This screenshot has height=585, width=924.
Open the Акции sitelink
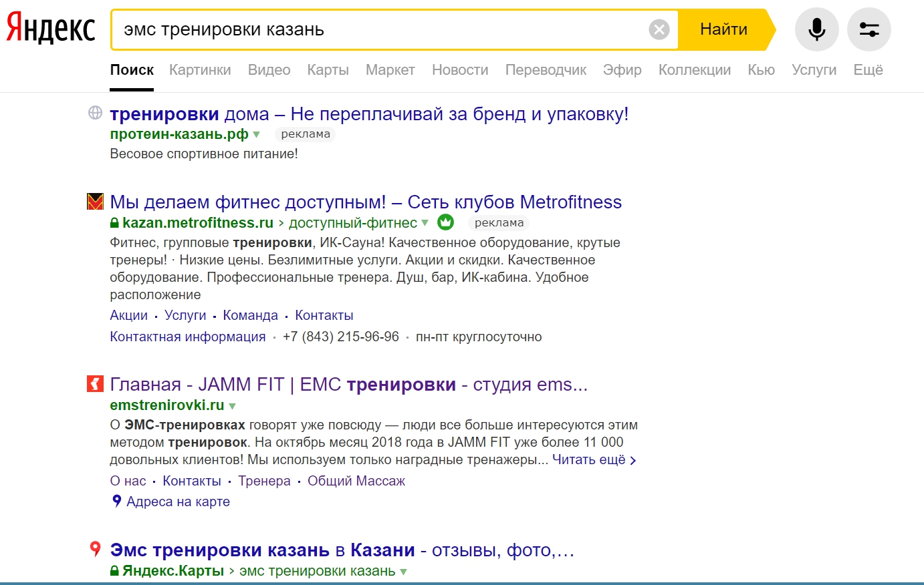point(129,315)
